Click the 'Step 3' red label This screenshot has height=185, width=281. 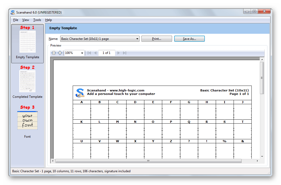click(x=27, y=107)
